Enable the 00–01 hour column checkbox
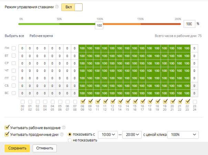 (22, 102)
